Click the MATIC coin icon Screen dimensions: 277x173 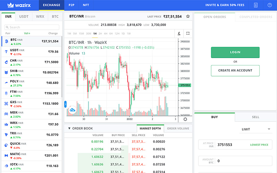[6, 155]
